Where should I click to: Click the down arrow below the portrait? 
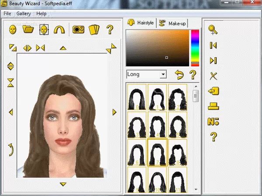[63, 184]
